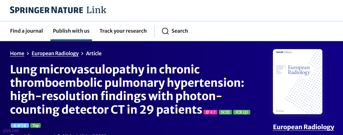Click the small Springer logo on journal cover
Image resolution: width=343 pixels, height=135 pixels.
click(x=280, y=111)
